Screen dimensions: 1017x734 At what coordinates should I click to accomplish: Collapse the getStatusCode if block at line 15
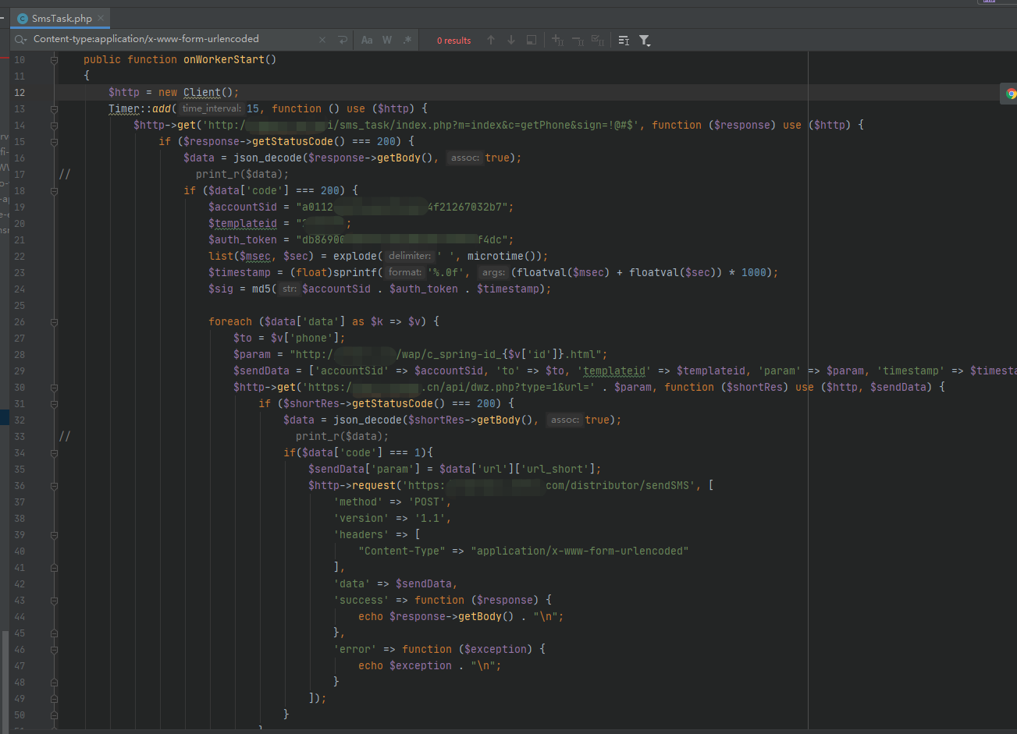(54, 141)
